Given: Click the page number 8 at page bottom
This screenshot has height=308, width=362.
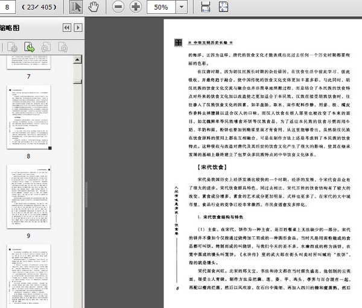Looking at the screenshot, I should 177,288.
